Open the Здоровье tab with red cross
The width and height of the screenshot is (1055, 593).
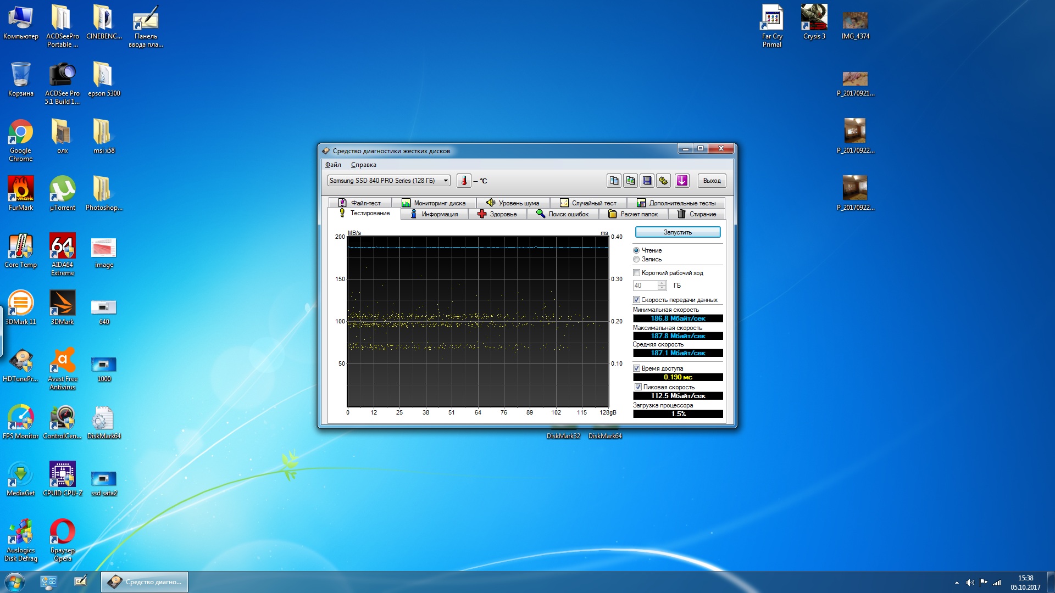(497, 214)
